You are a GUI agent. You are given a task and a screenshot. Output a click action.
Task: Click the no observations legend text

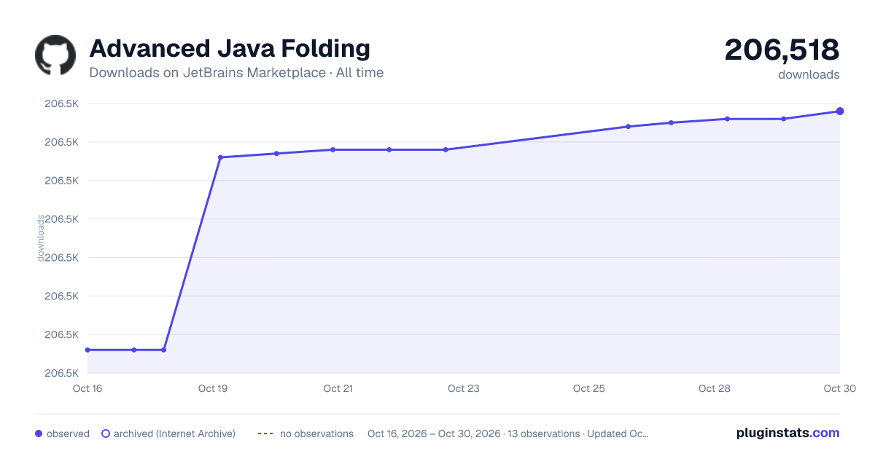tap(316, 433)
